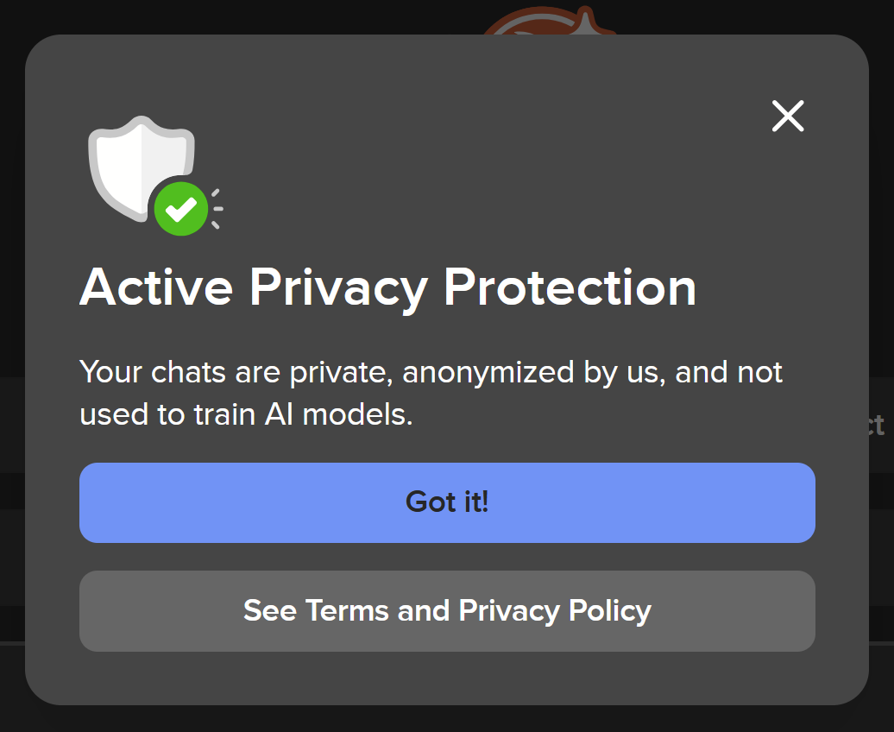This screenshot has height=732, width=894.
Task: Click "Privacy Policy" on the gray button
Action: (x=555, y=611)
